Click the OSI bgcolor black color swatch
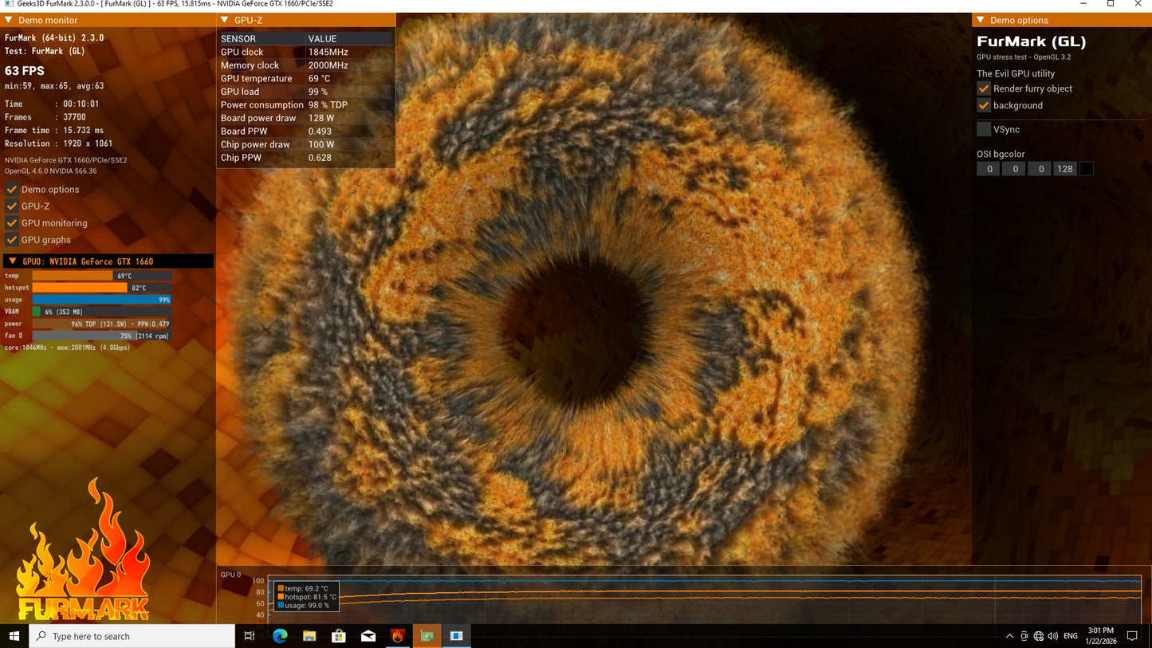 pos(1086,169)
